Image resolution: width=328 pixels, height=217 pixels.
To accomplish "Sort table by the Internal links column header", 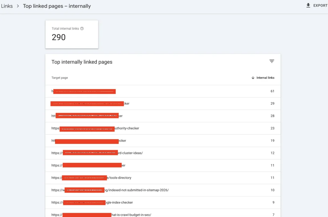I will 265,77.
